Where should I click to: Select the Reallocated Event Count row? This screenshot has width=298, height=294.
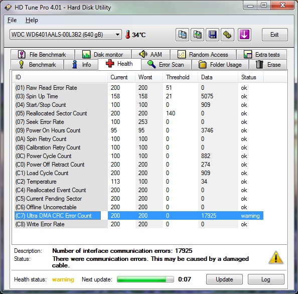[x=139, y=190]
